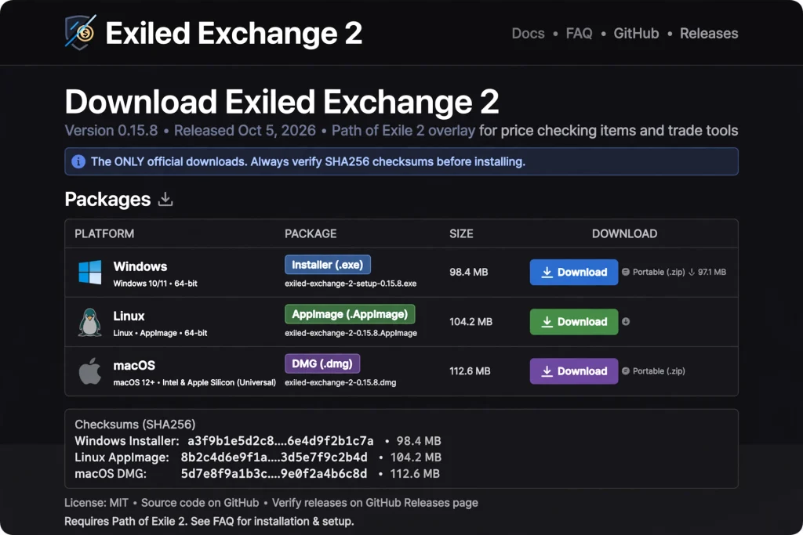Click the Linux penguin icon

coord(90,322)
